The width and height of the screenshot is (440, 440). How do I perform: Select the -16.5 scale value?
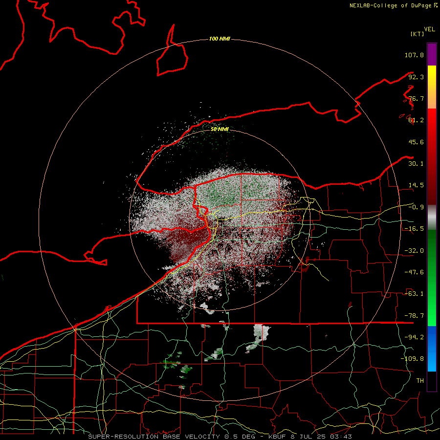[x=414, y=229]
